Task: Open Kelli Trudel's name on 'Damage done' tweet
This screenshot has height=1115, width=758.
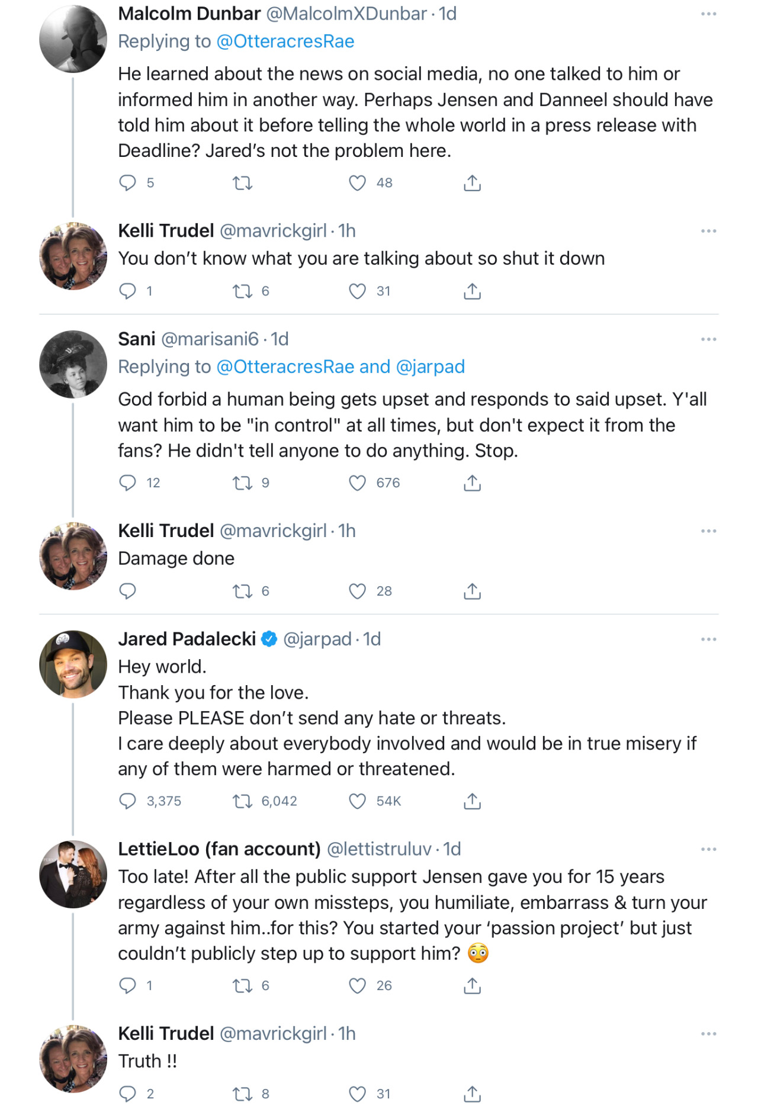Action: [x=166, y=531]
